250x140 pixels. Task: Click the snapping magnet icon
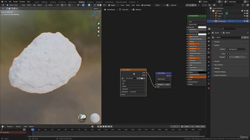point(62,5)
